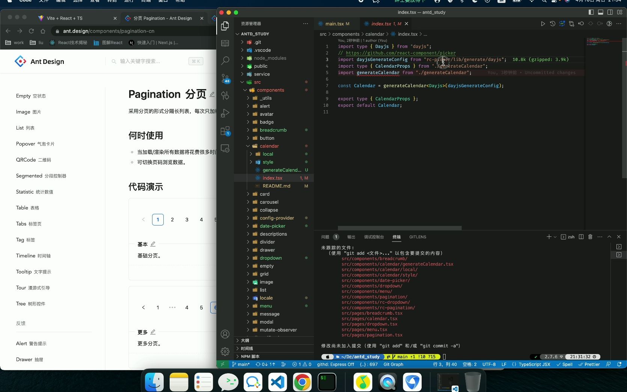The width and height of the screenshot is (627, 392).
Task: Open file history with the clock icon
Action: pyautogui.click(x=553, y=24)
